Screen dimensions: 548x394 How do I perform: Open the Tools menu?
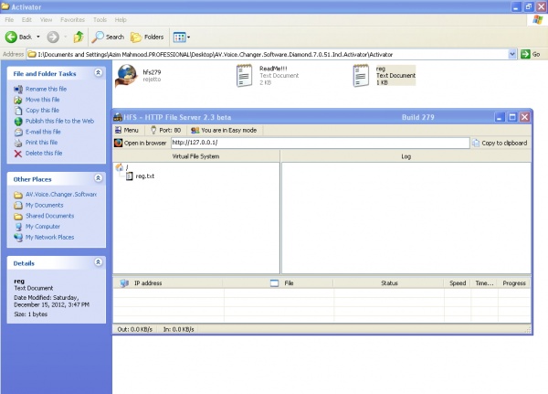pyautogui.click(x=100, y=19)
